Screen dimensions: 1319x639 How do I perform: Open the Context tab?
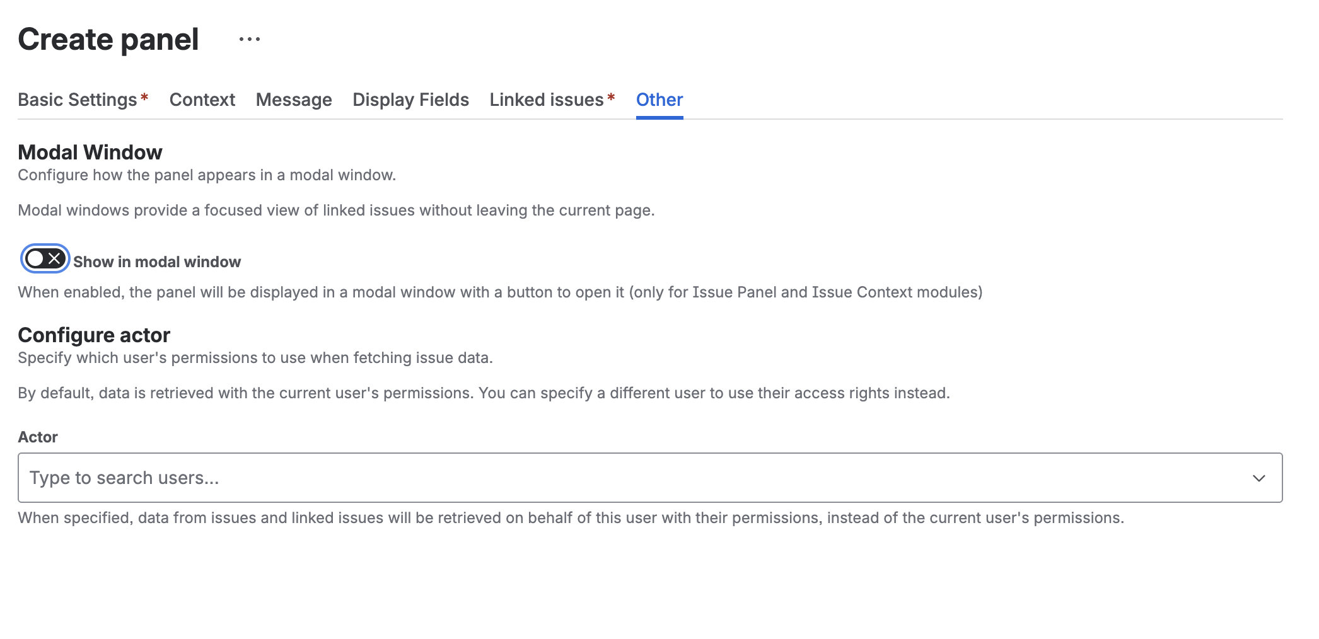click(x=202, y=100)
